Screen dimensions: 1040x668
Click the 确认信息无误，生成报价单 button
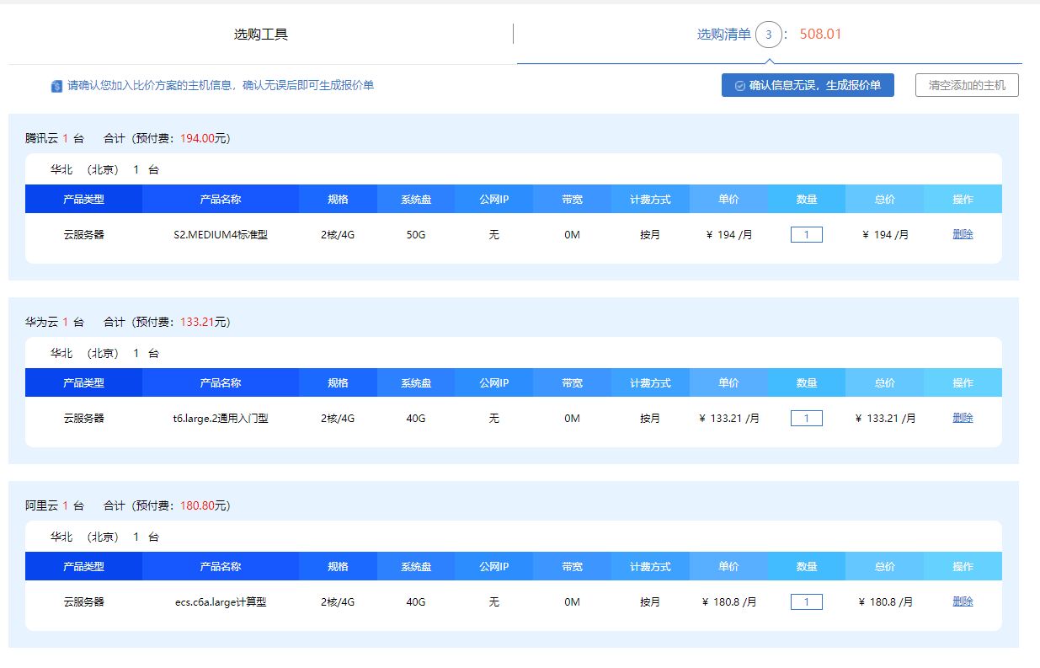click(x=808, y=85)
